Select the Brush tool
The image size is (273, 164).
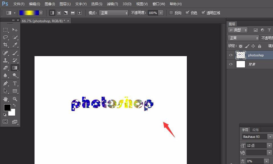point(15,53)
